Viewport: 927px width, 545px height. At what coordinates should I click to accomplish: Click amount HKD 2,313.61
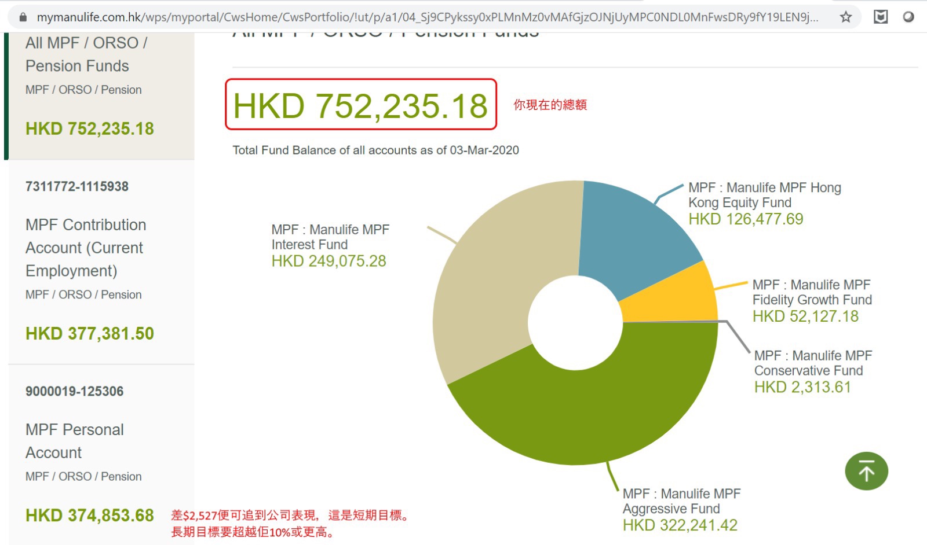pos(802,387)
